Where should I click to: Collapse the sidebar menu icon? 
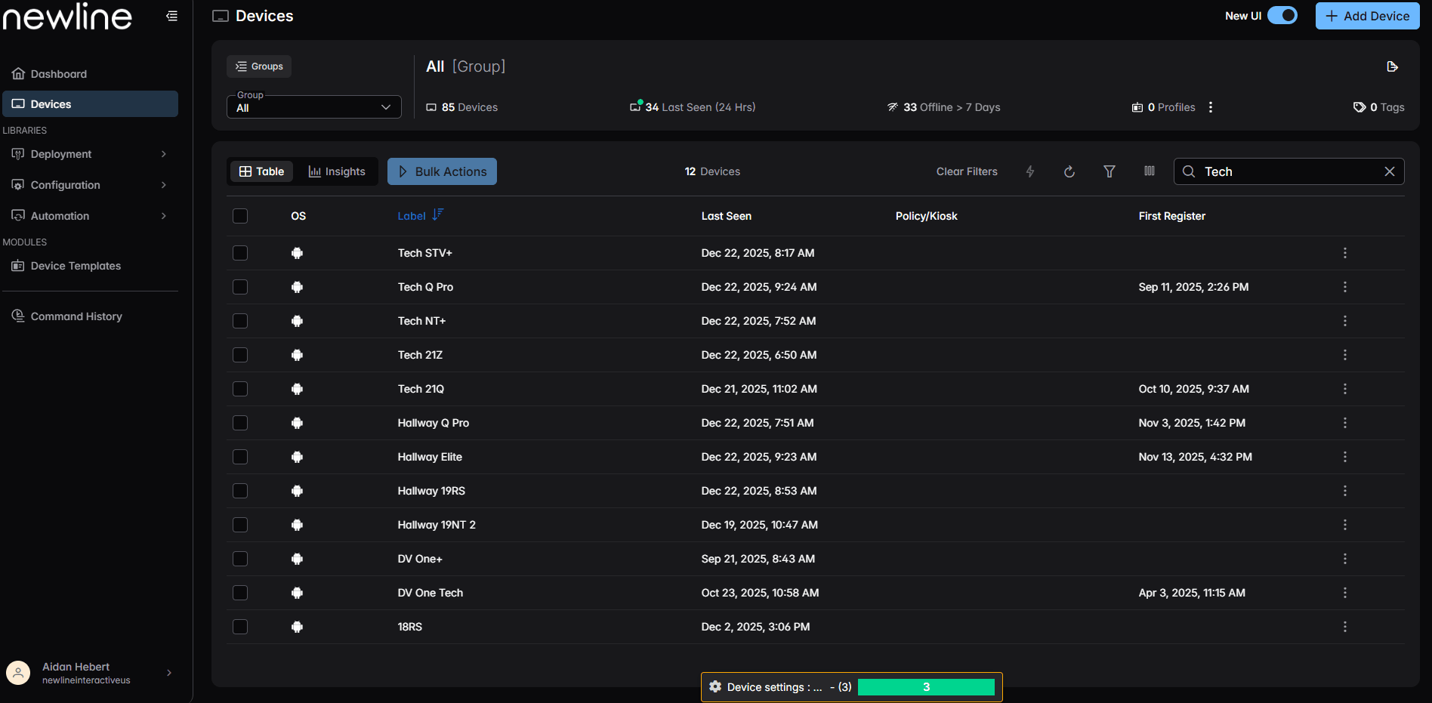pos(172,16)
